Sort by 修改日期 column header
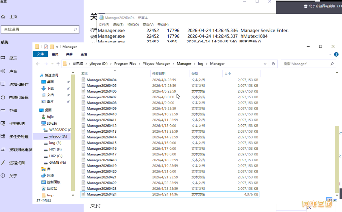The image size is (342, 212). [170, 74]
